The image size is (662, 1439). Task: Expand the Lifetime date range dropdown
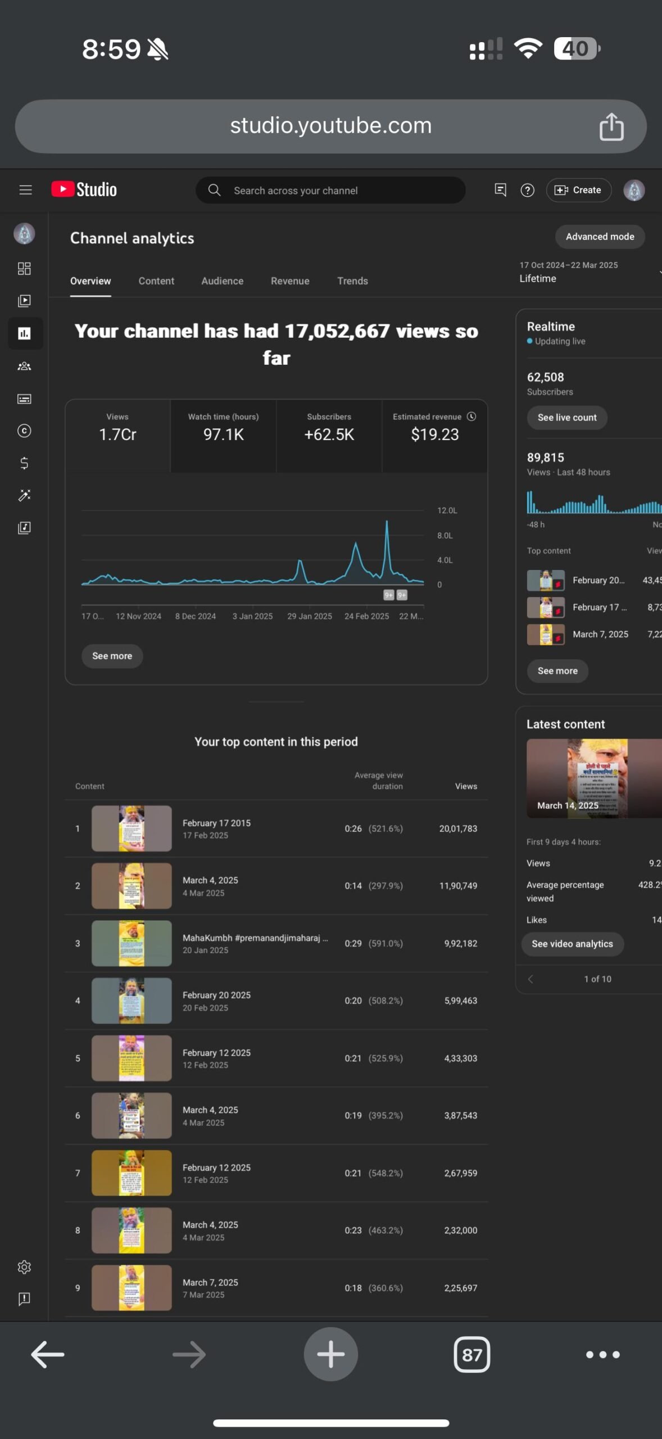pos(589,272)
